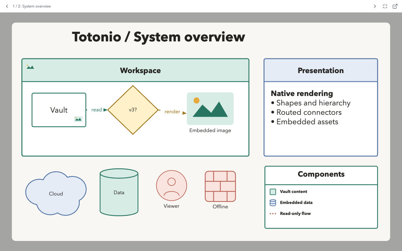Click the Presentation panel header
Viewport: 402px width, 251px height.
click(x=321, y=70)
